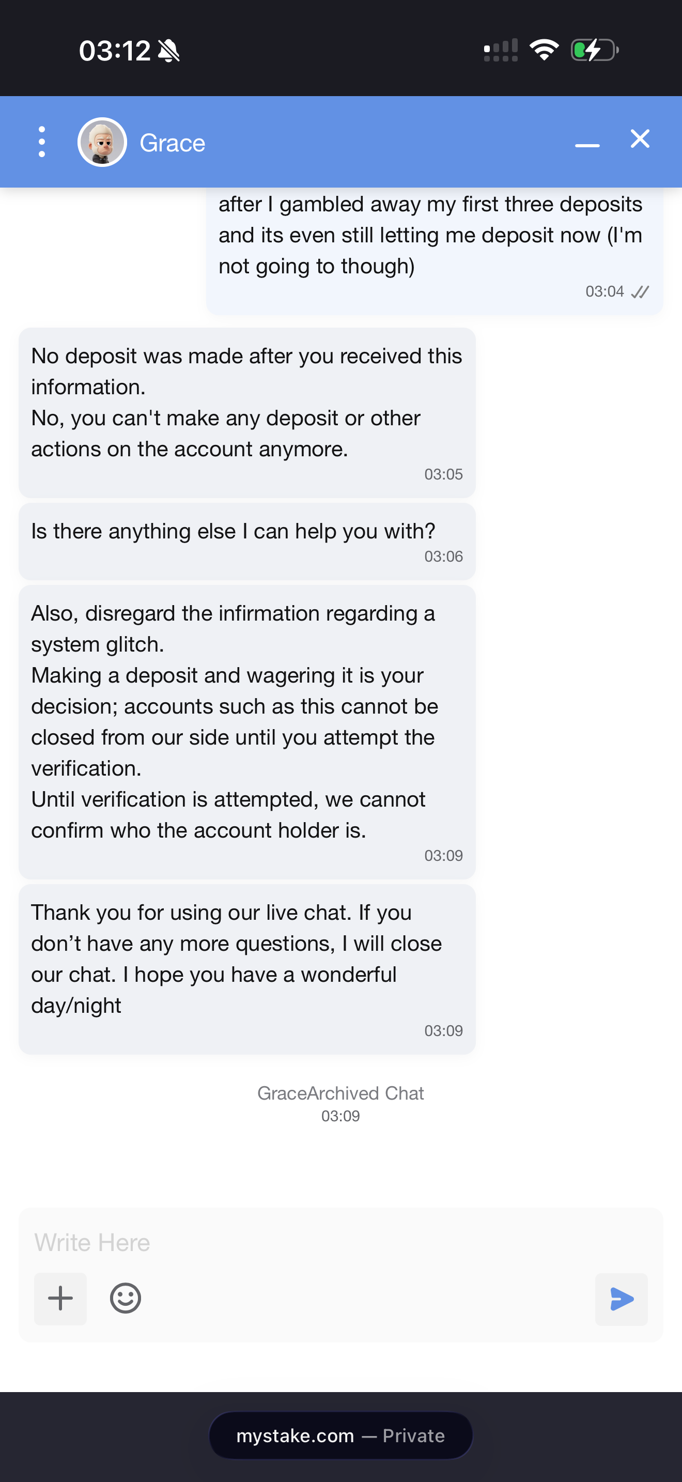
Task: Tap my sent message about three deposits
Action: (435, 250)
